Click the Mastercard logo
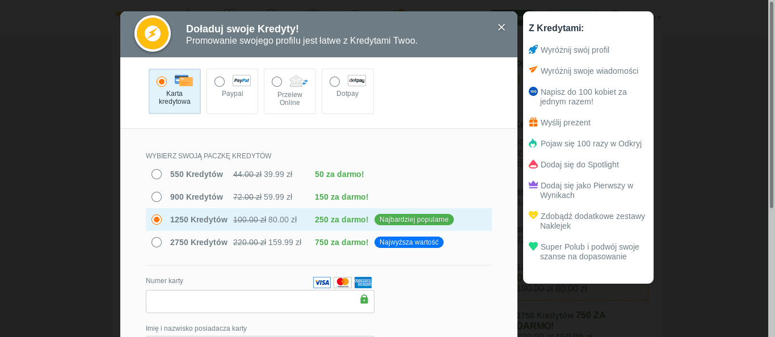 (343, 283)
